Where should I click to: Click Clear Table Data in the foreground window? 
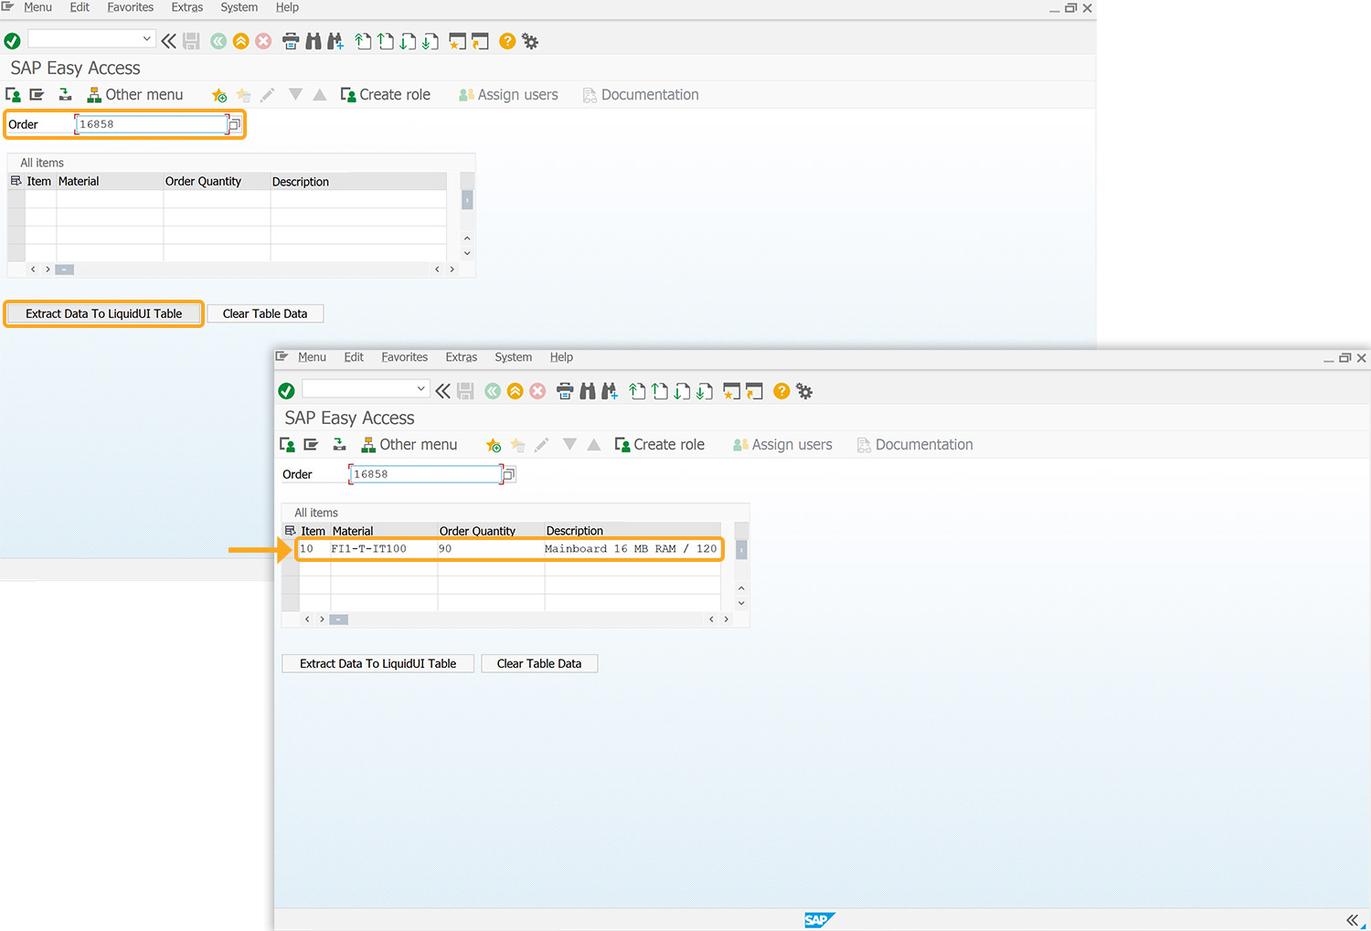click(539, 663)
